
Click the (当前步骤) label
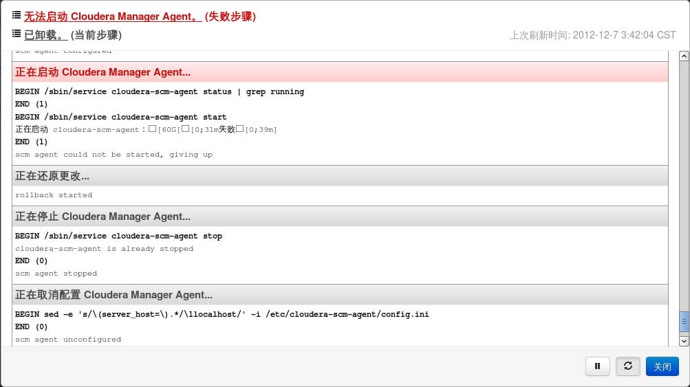point(96,35)
